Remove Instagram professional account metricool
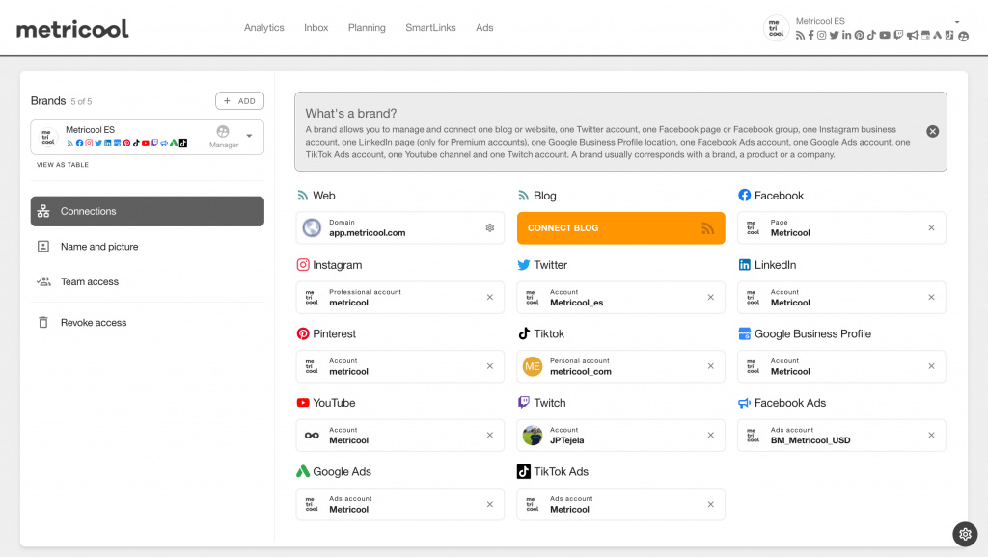Screen dimensions: 988x557 coord(489,297)
